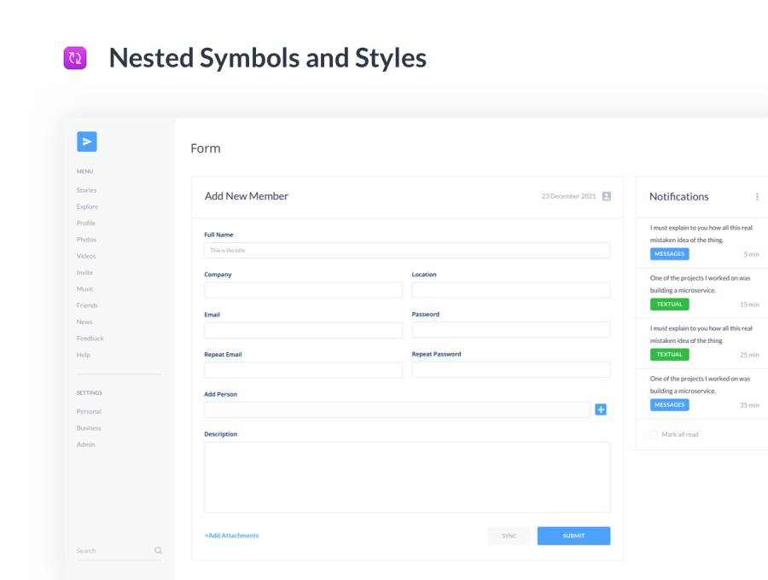
Task: Click into the Description text area
Action: (x=407, y=477)
